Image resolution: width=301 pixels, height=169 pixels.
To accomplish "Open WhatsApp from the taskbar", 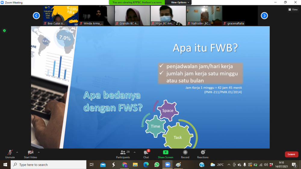I will point(157,165).
